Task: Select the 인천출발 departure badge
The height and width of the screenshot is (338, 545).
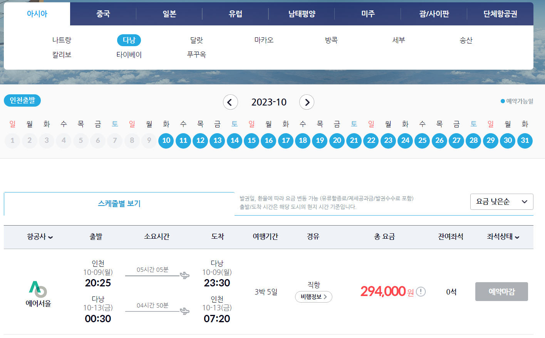Action: tap(22, 100)
